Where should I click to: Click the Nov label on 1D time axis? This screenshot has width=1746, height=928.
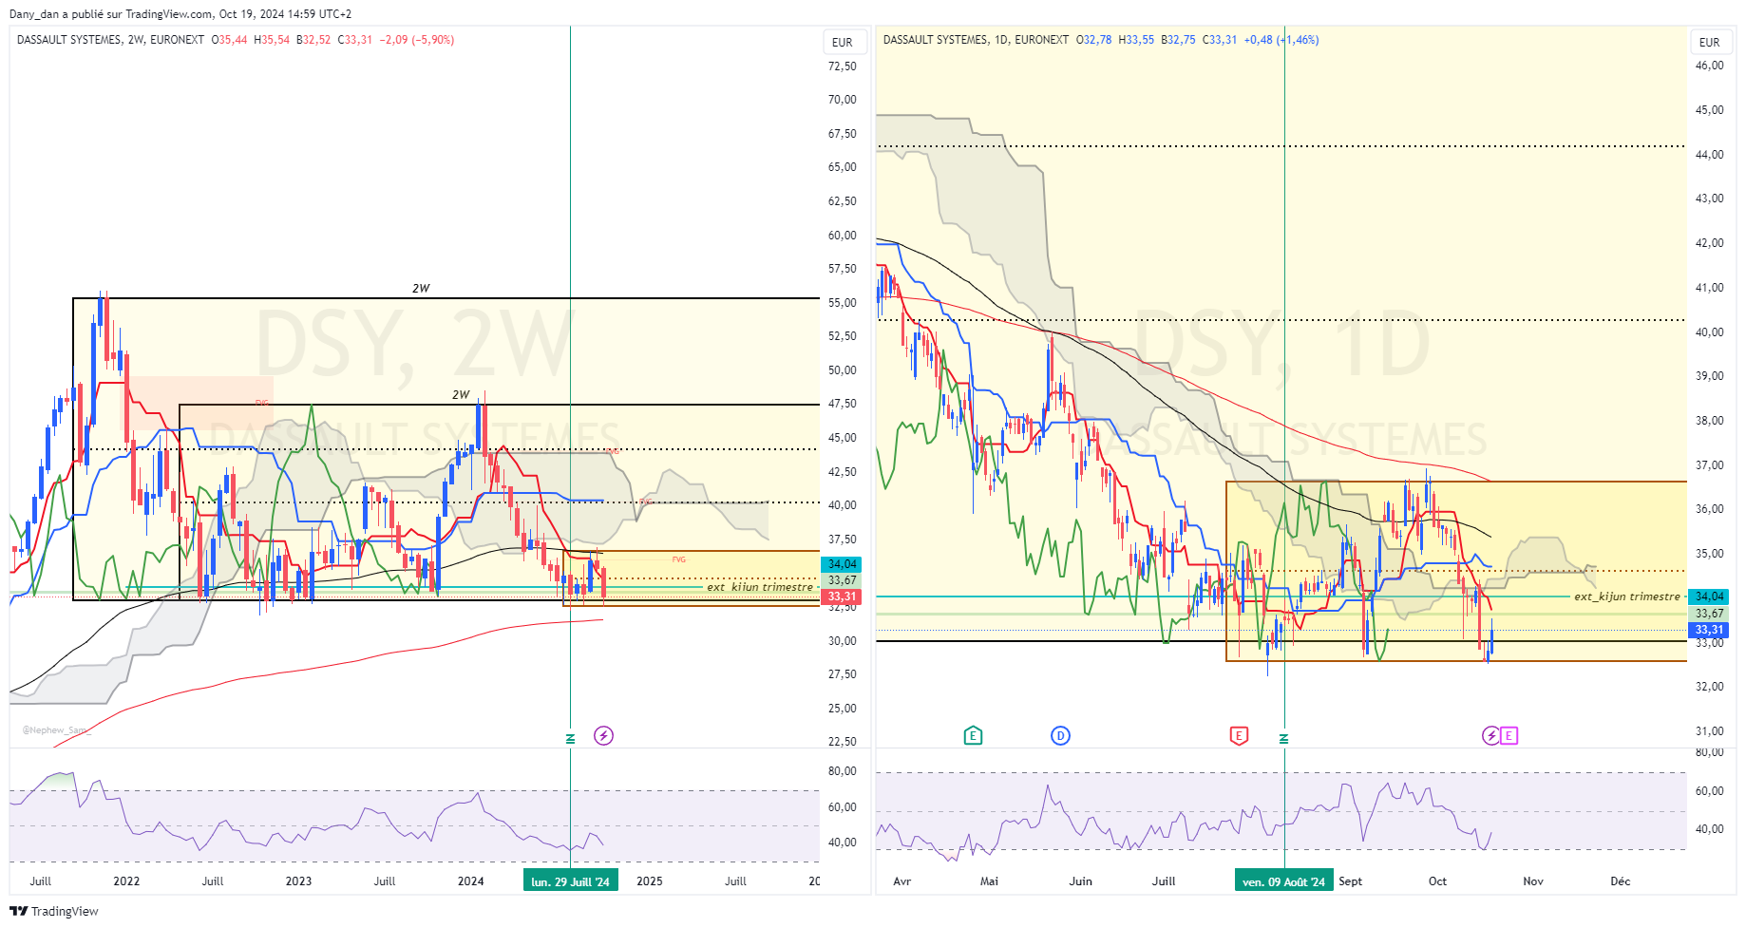click(1533, 881)
